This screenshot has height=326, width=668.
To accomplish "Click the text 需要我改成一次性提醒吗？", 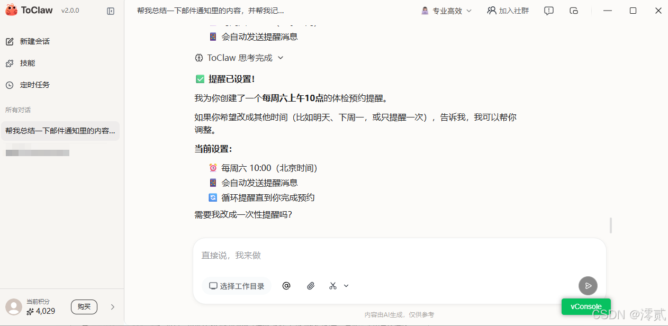I will click(243, 215).
